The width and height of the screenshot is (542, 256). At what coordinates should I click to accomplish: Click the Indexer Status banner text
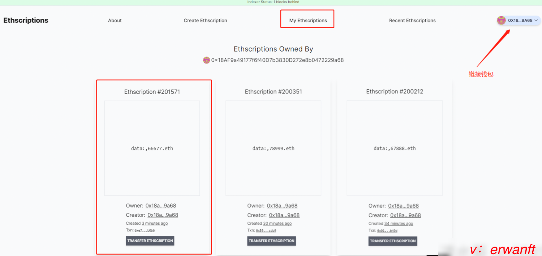[273, 2]
